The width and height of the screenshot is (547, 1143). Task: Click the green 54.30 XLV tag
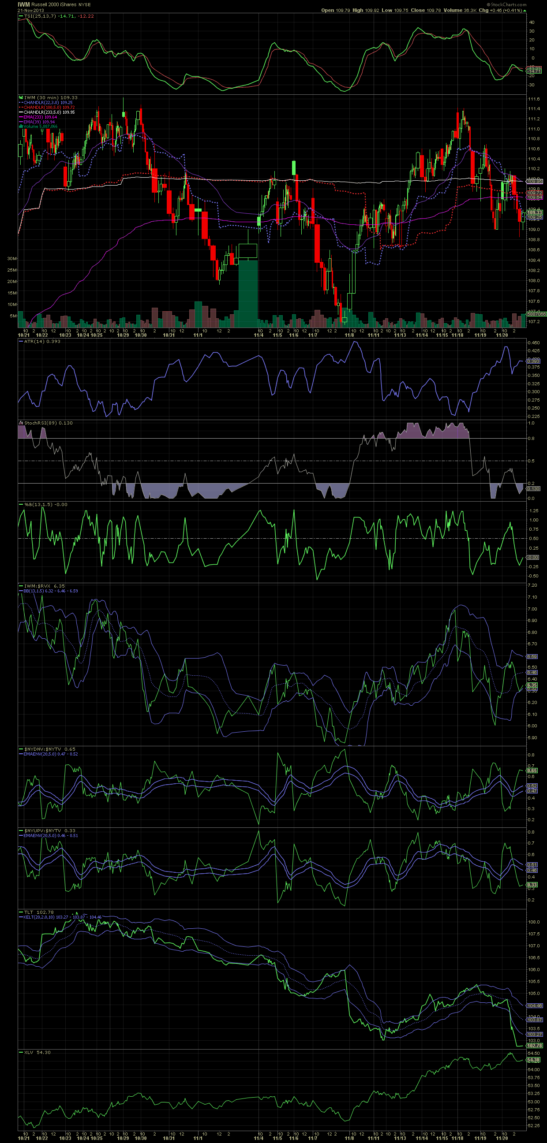tap(534, 1060)
